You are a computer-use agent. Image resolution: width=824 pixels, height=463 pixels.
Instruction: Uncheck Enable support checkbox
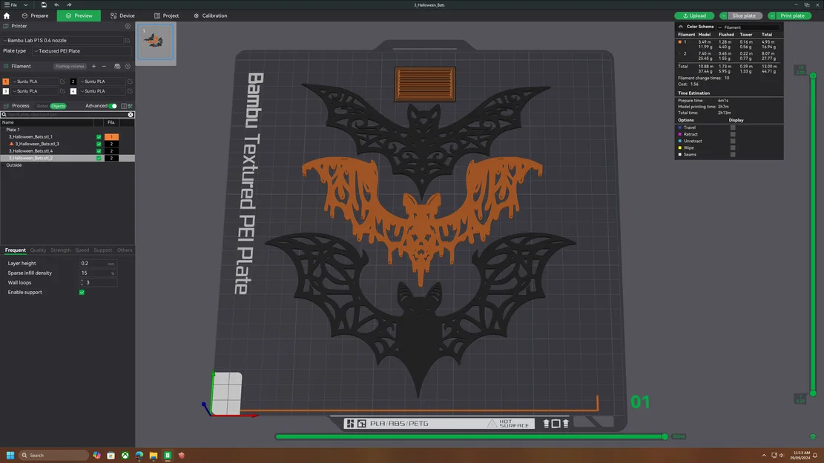coord(82,293)
